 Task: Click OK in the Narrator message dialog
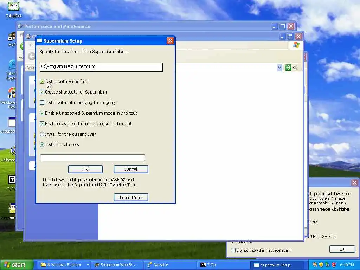[342, 249]
